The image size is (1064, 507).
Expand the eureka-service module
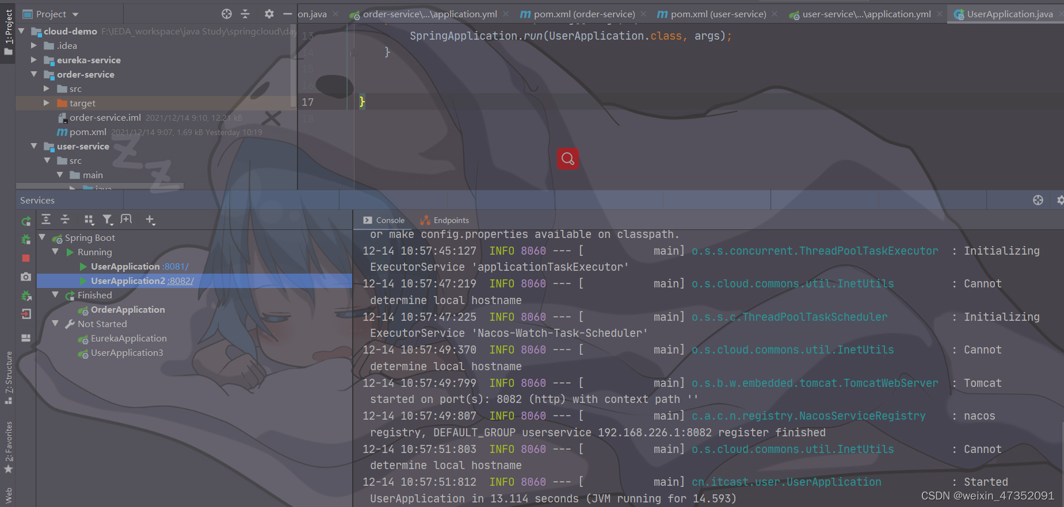point(34,60)
